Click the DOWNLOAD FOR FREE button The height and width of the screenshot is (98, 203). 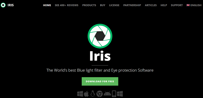tap(100, 81)
